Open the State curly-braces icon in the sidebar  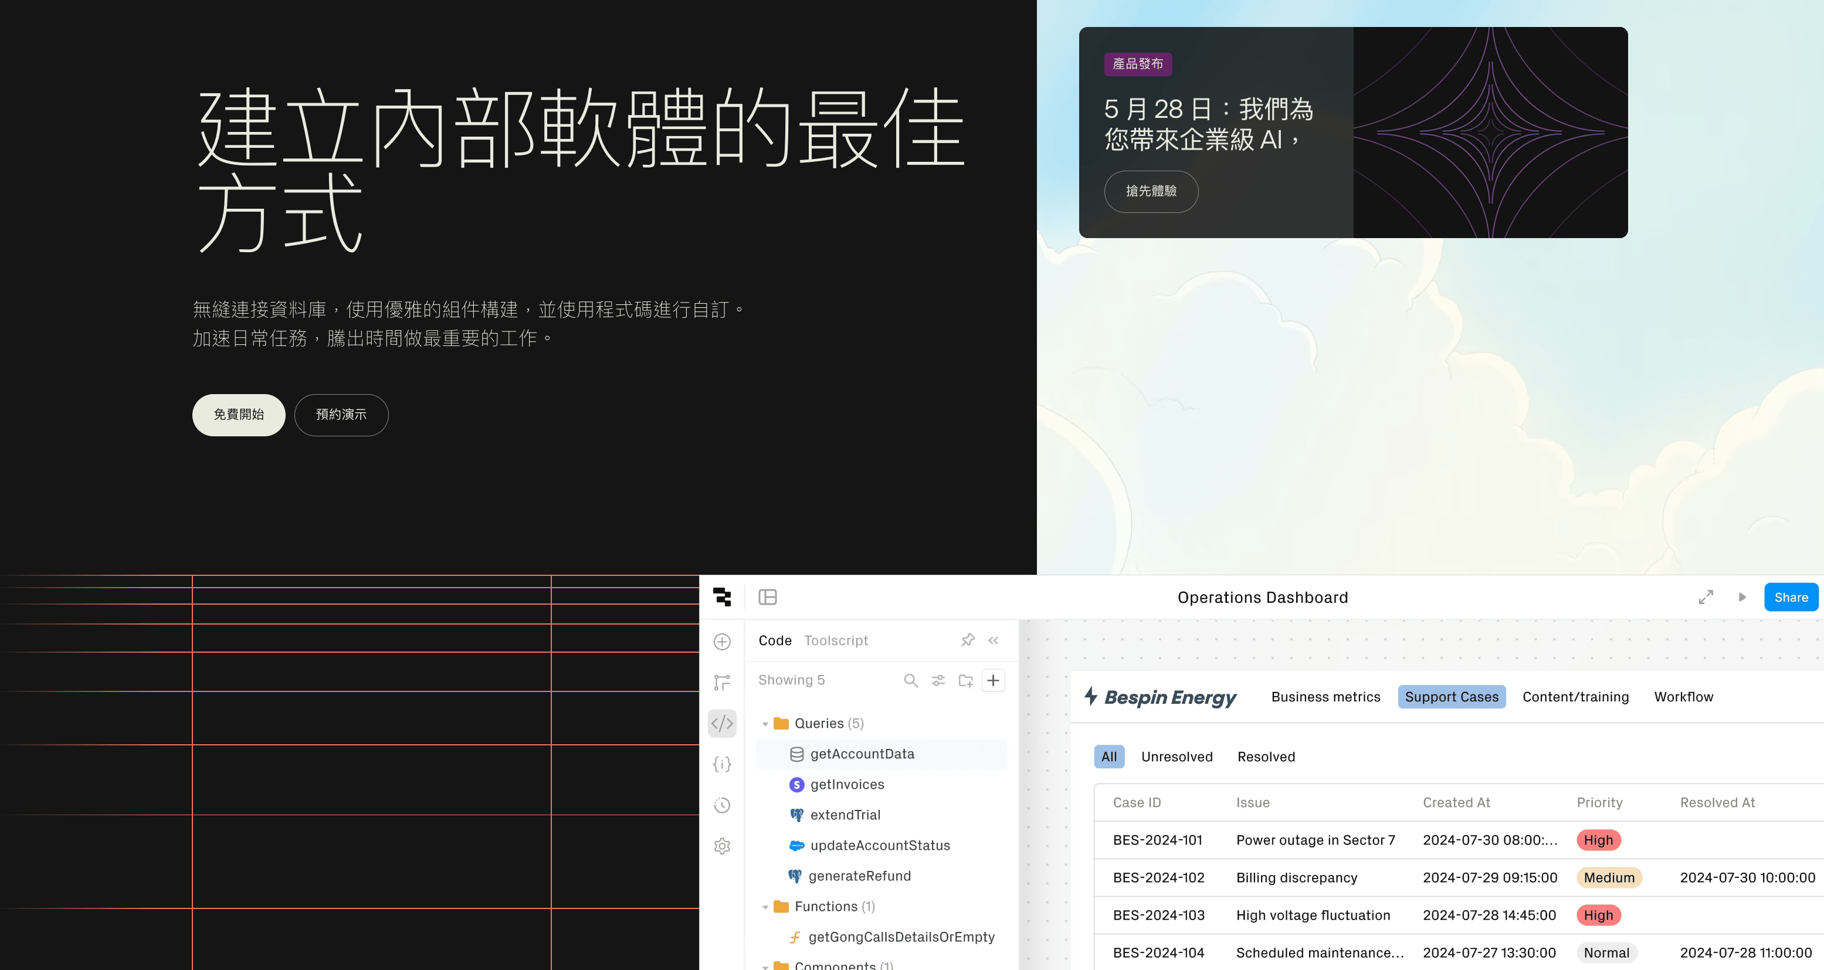[x=721, y=764]
